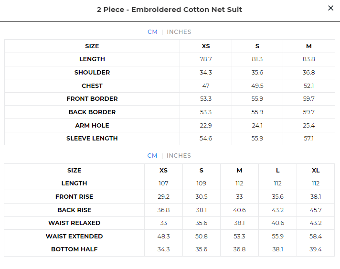Click the XL column header

[x=316, y=171]
